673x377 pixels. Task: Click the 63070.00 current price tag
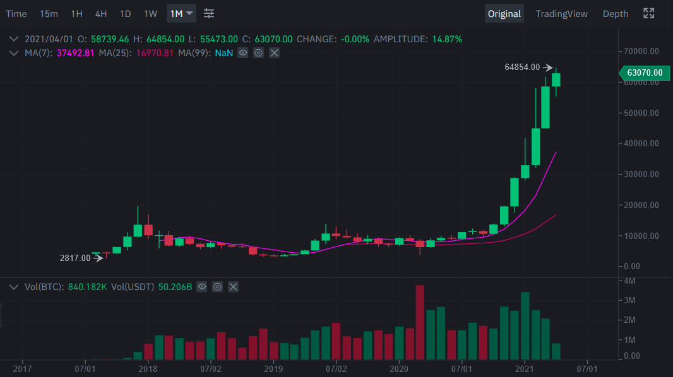[645, 72]
